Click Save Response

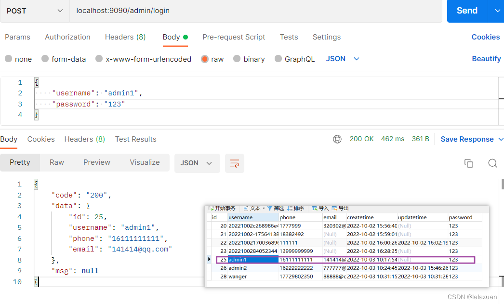point(467,139)
